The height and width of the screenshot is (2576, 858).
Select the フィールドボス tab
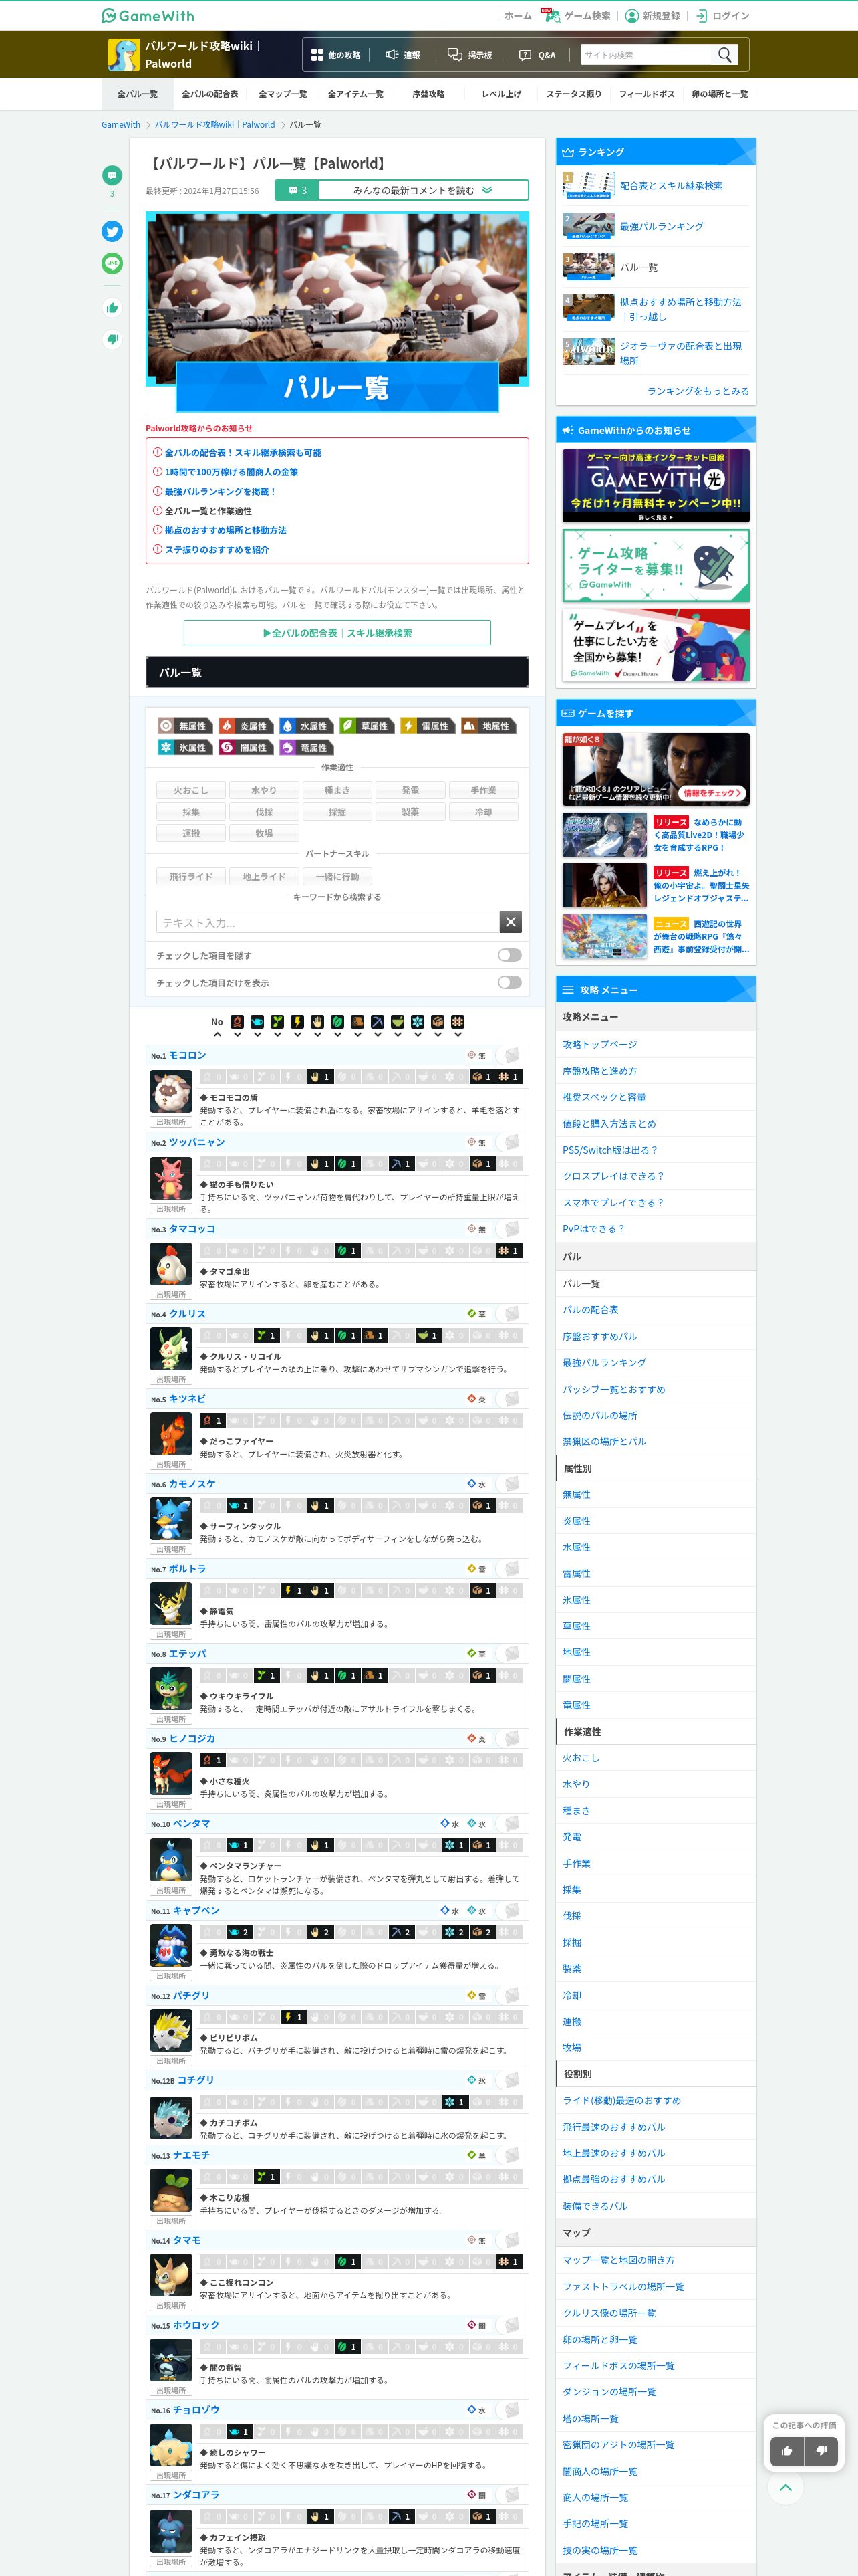click(x=646, y=94)
